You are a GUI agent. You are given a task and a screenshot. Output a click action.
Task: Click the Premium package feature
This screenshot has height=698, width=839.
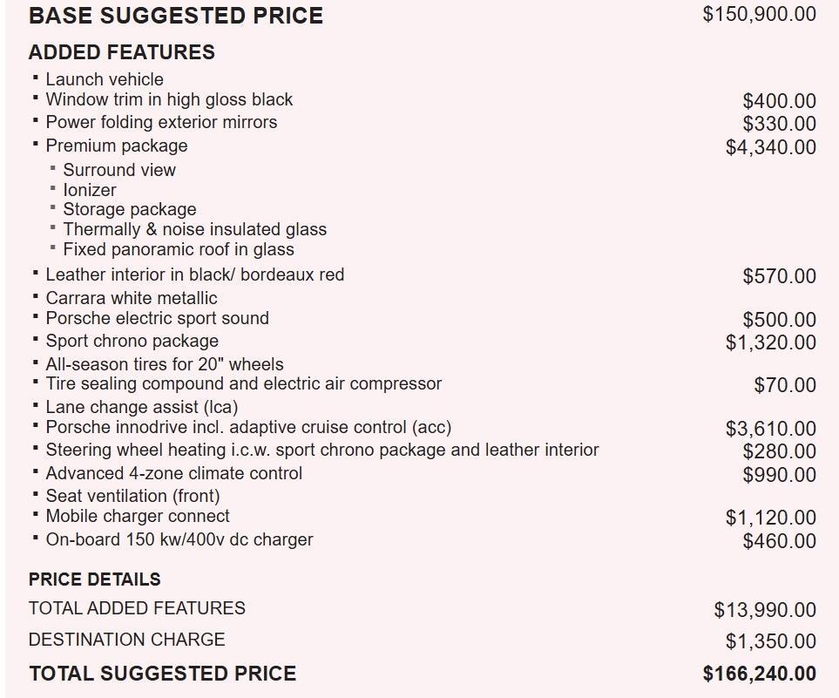pyautogui.click(x=117, y=146)
